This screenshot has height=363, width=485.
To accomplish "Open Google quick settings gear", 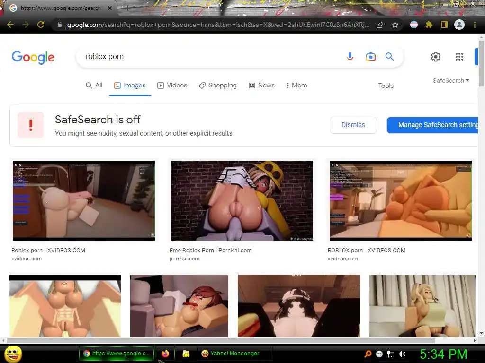I will [x=436, y=57].
